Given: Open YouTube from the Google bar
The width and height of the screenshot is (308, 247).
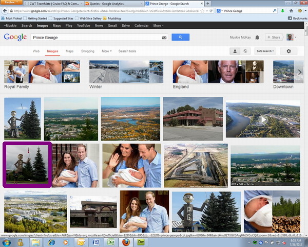Looking at the screenshot, I should click(84, 25).
